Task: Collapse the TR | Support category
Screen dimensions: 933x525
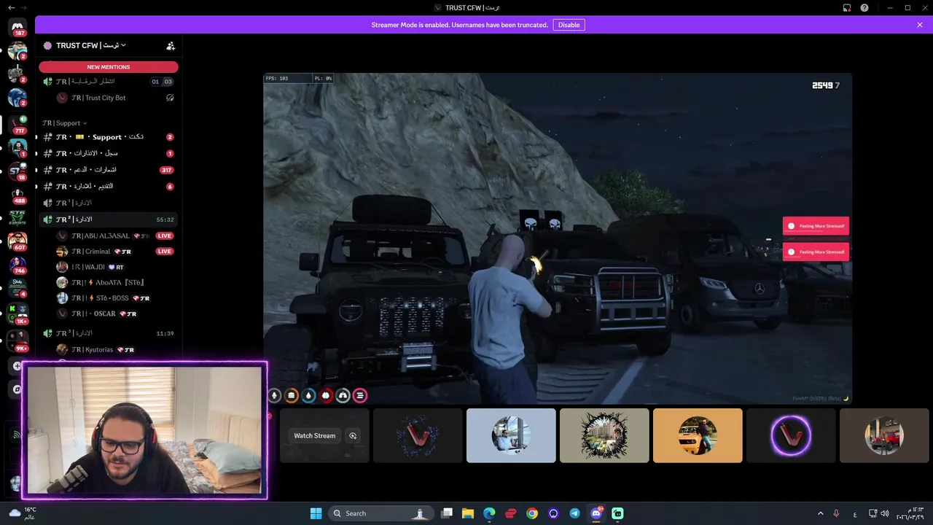Action: pos(65,123)
